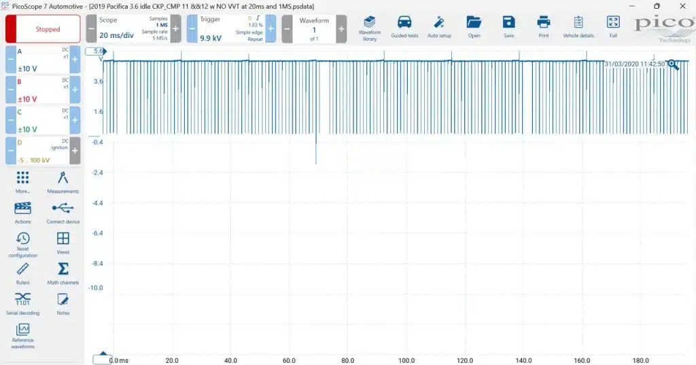Open the Waveform library

[369, 28]
